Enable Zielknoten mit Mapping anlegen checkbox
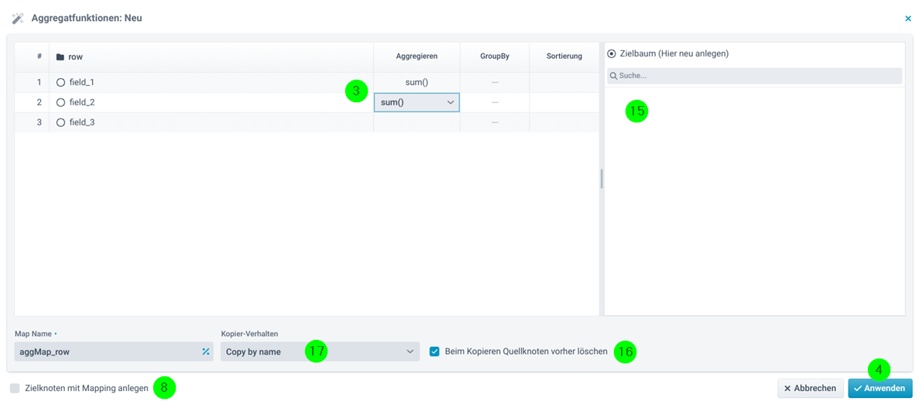919x405 pixels. [x=15, y=388]
